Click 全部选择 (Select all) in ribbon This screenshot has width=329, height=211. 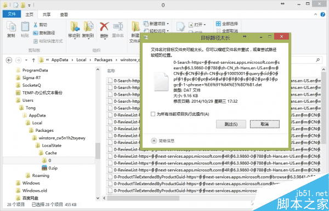point(227,24)
